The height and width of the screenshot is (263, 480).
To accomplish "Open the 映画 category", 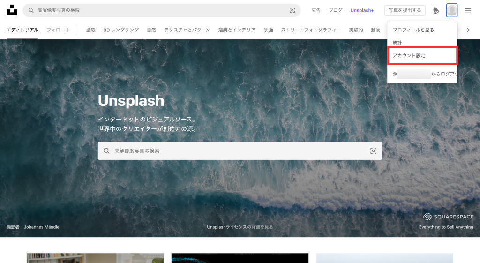I will pyautogui.click(x=268, y=30).
